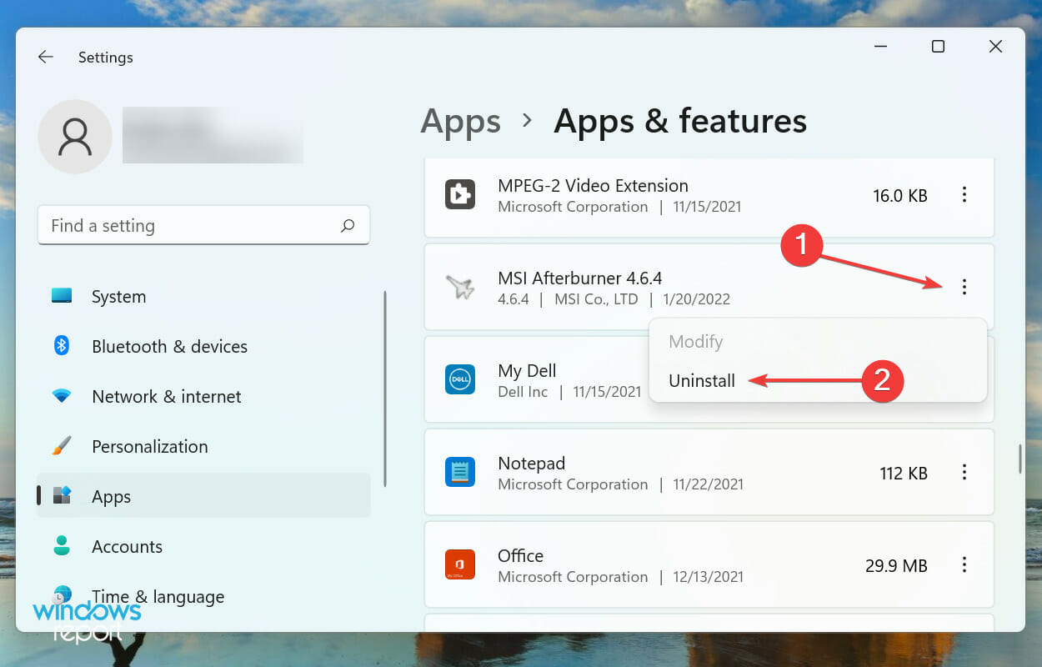This screenshot has height=667, width=1042.
Task: Open Network & internet category
Action: [203, 397]
